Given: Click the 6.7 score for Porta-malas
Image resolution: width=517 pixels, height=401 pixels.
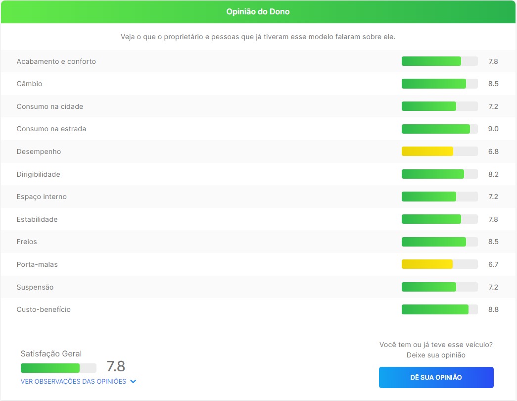Looking at the screenshot, I should click(493, 264).
